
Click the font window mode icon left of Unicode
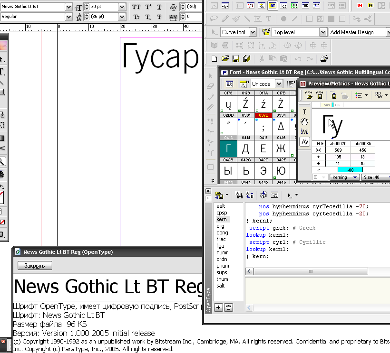[229, 84]
